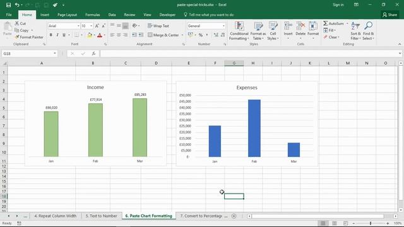Center text horizontally
The height and width of the screenshot is (227, 404).
(x=119, y=35)
